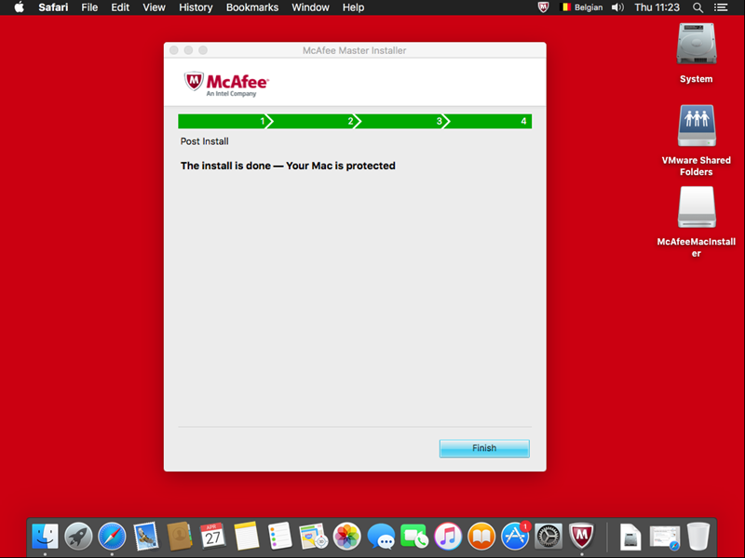
Task: Click the volume icon in the menu bar
Action: pos(617,7)
